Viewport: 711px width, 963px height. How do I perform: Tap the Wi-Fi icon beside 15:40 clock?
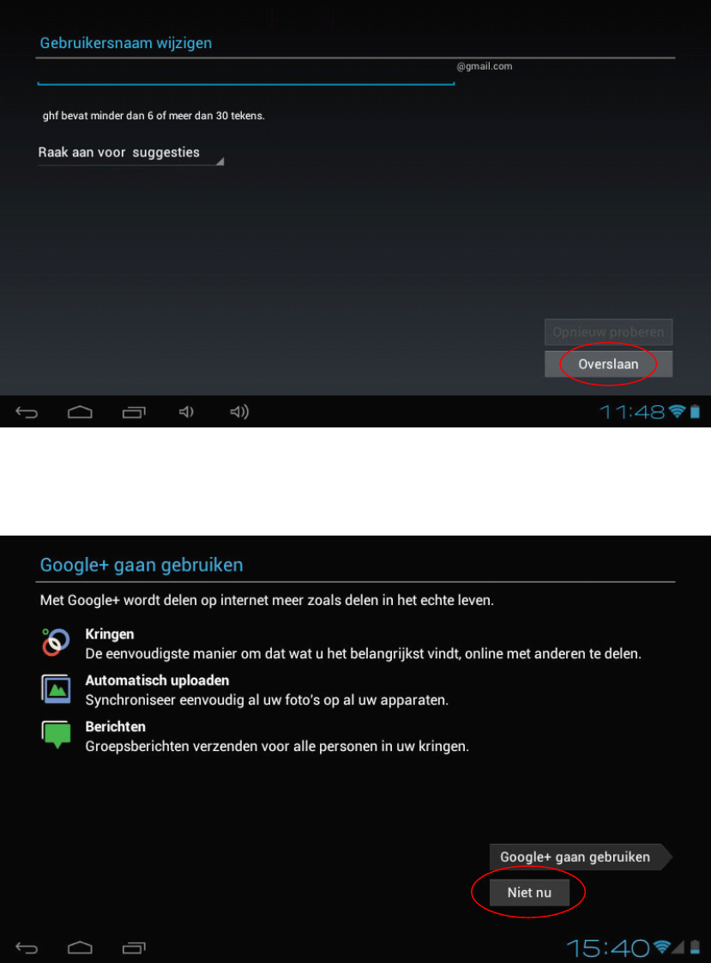(661, 947)
